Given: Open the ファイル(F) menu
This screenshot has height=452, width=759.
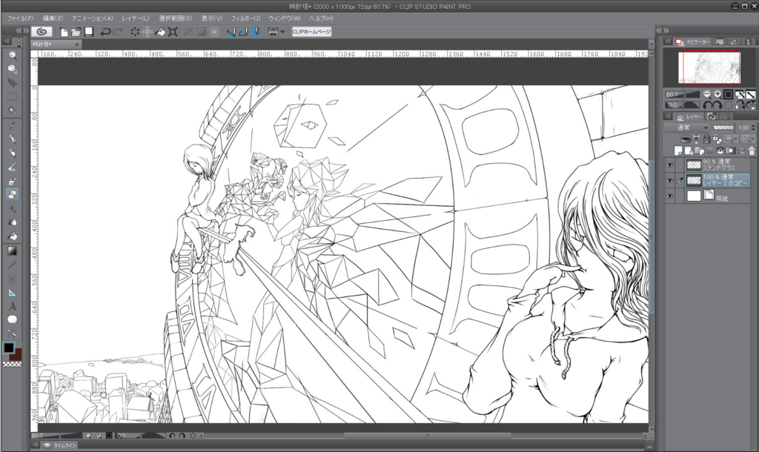Looking at the screenshot, I should point(20,19).
